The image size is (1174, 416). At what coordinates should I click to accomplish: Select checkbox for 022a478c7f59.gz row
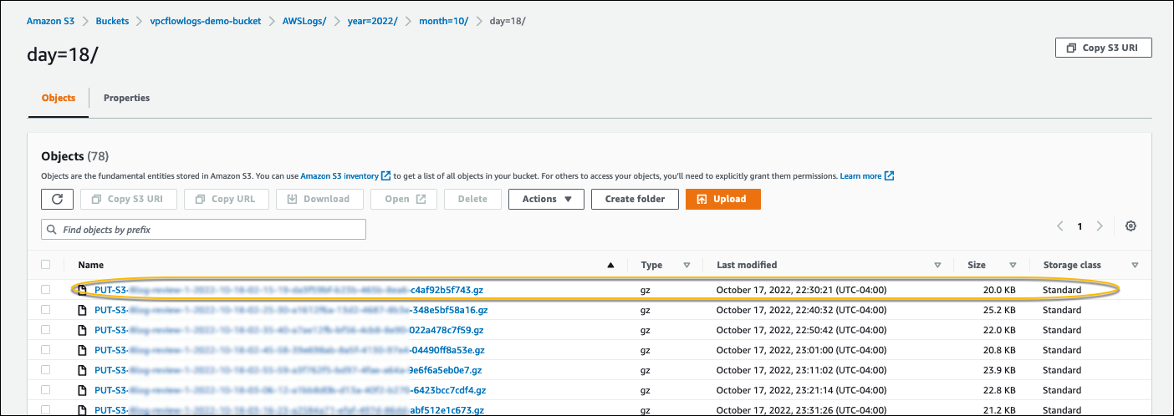(46, 331)
